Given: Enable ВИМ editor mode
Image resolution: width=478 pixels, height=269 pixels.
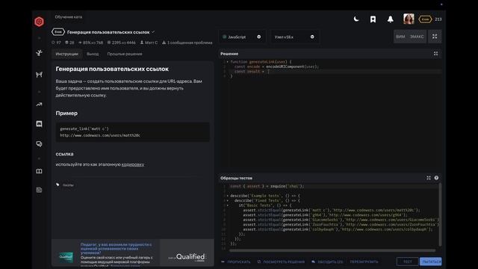Looking at the screenshot, I should (x=400, y=37).
